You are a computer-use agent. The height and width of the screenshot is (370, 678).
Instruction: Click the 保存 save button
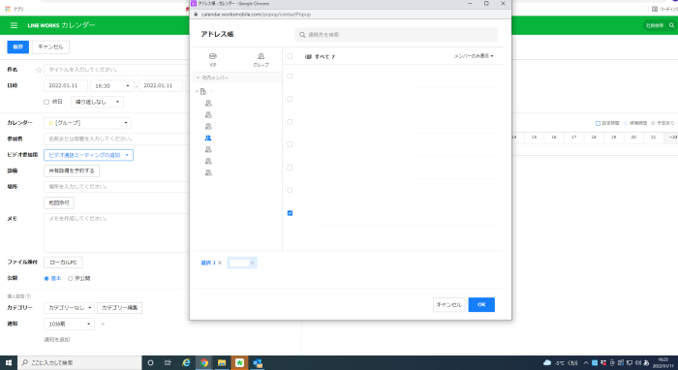coord(17,47)
